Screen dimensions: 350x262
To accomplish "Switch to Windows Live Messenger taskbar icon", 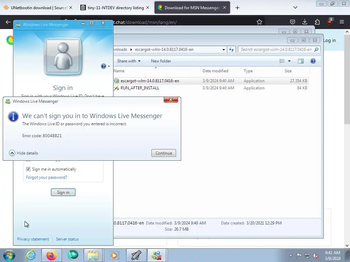I will (157, 255).
